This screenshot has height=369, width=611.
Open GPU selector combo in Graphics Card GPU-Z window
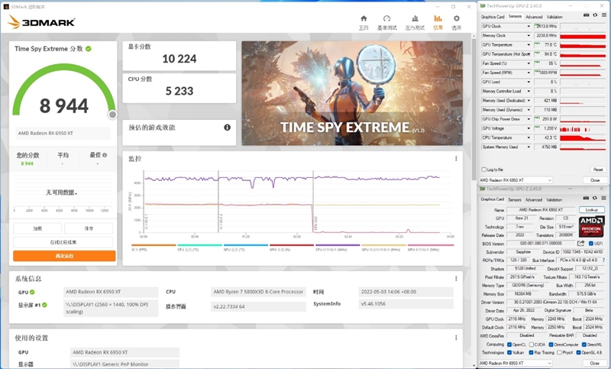tap(516, 363)
